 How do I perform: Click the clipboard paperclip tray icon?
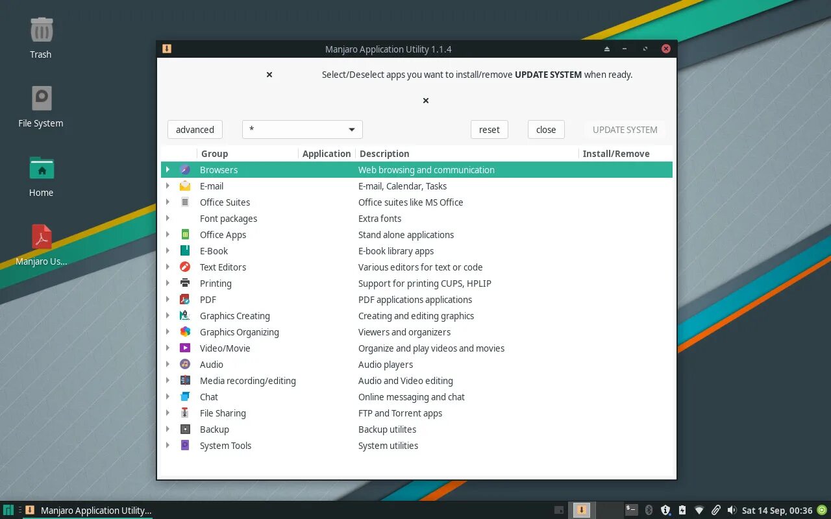(716, 511)
